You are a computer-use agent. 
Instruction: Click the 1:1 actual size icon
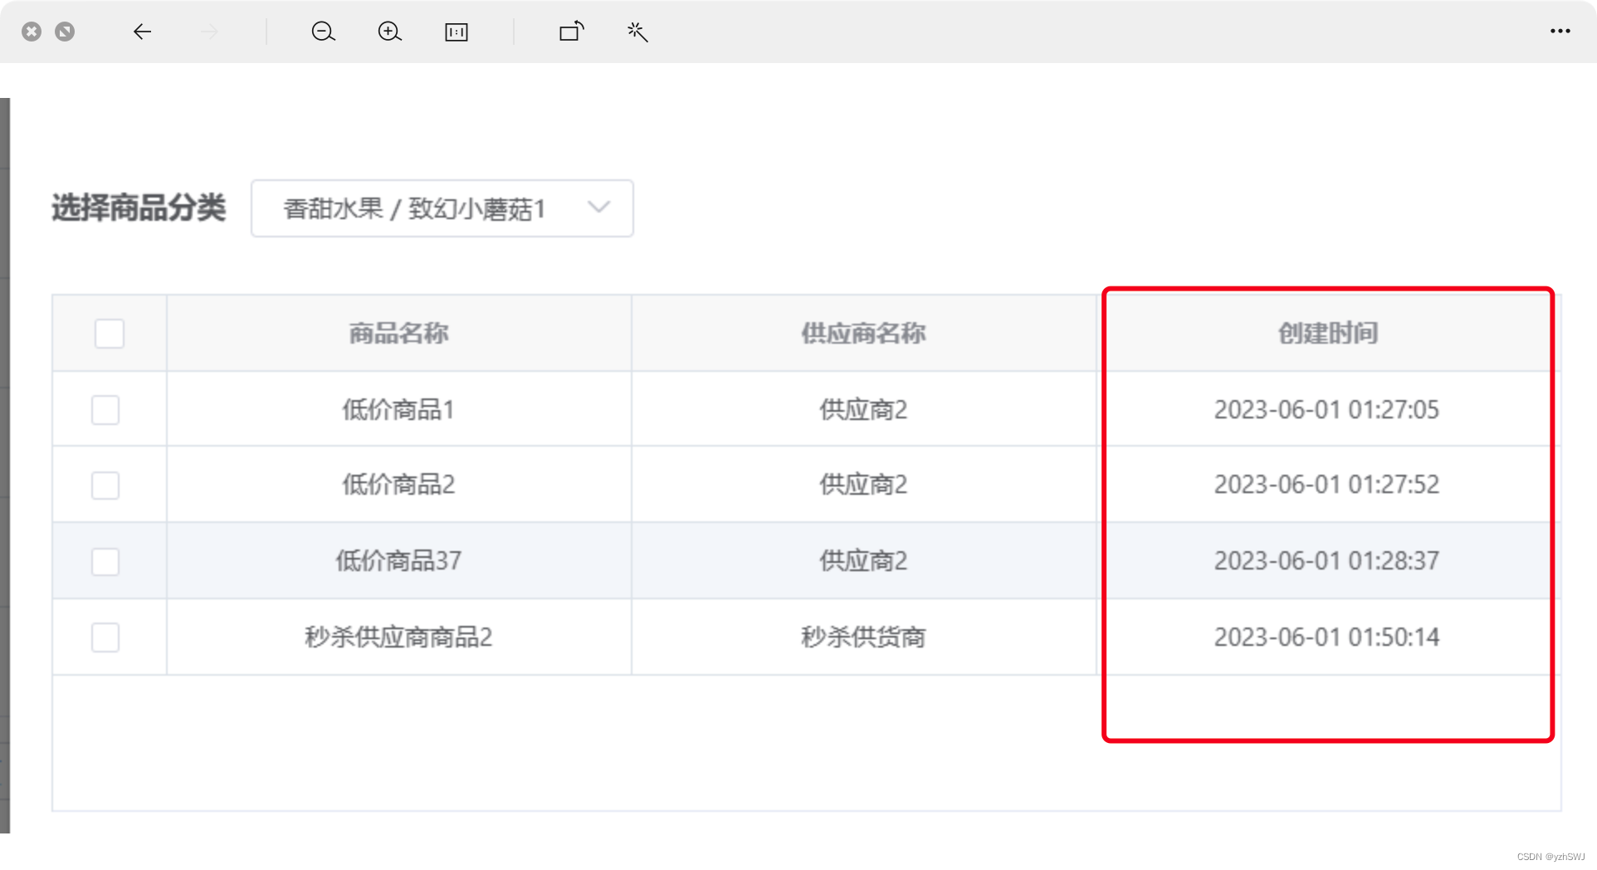(456, 32)
